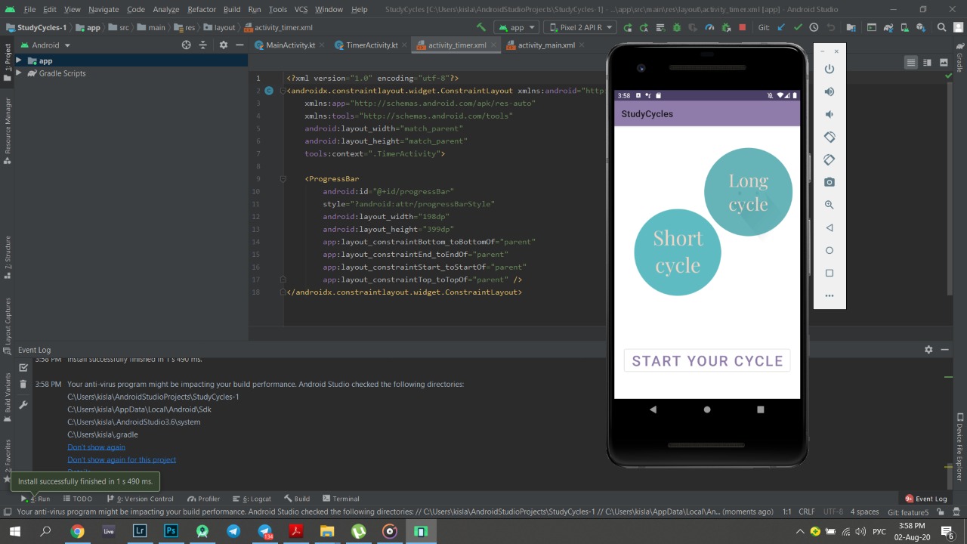Collapse all in Project panel

click(203, 45)
